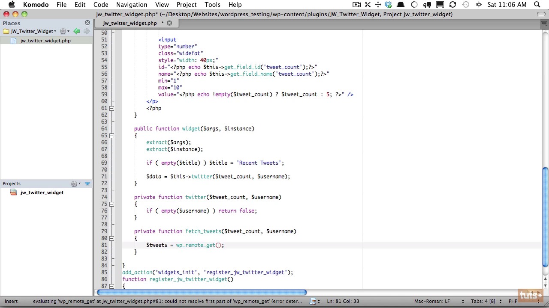The height and width of the screenshot is (308, 549).
Task: Collapse the twitter function fold at line 75
Action: click(112, 204)
